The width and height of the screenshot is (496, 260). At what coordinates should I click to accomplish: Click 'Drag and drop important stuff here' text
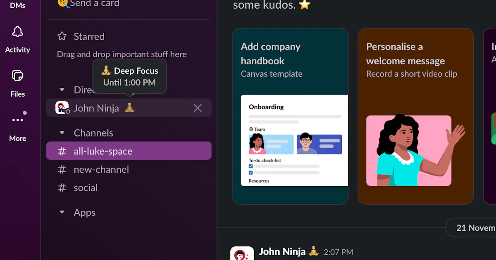coord(122,54)
